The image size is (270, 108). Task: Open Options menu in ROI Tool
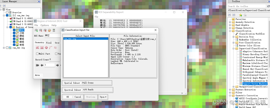[45, 25]
